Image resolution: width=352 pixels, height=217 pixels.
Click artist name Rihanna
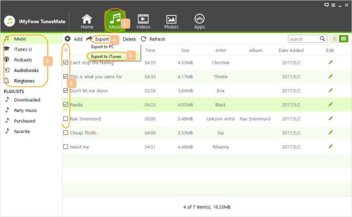coord(220,147)
